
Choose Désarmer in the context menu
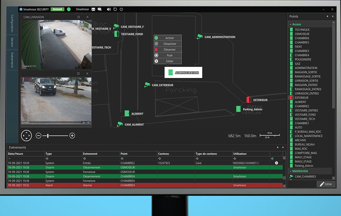pos(169,50)
